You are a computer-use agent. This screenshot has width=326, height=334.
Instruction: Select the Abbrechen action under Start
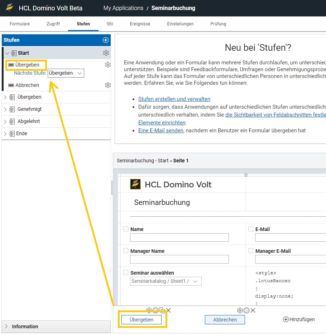[x=27, y=85]
